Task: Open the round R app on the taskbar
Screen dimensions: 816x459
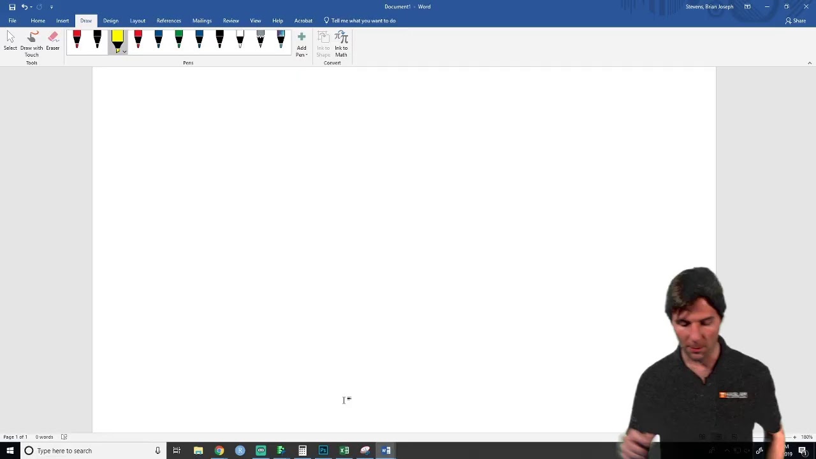Action: (240, 451)
